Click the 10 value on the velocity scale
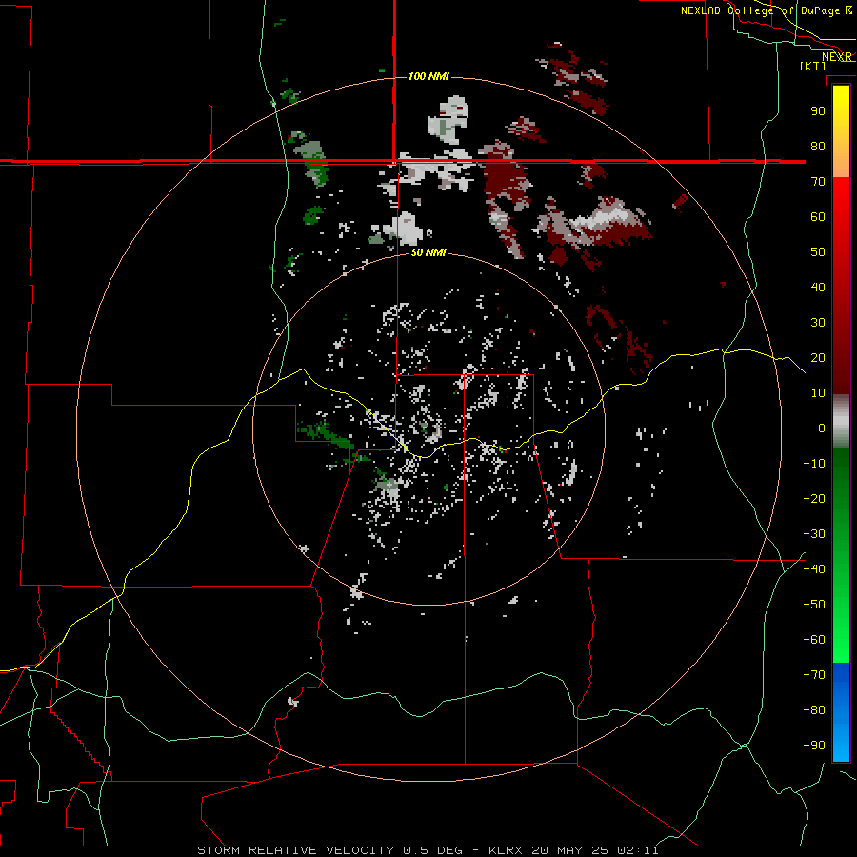Screen dimensions: 857x857 click(x=818, y=393)
